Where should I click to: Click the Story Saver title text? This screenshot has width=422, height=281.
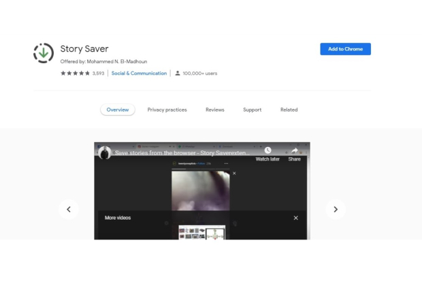tap(84, 49)
